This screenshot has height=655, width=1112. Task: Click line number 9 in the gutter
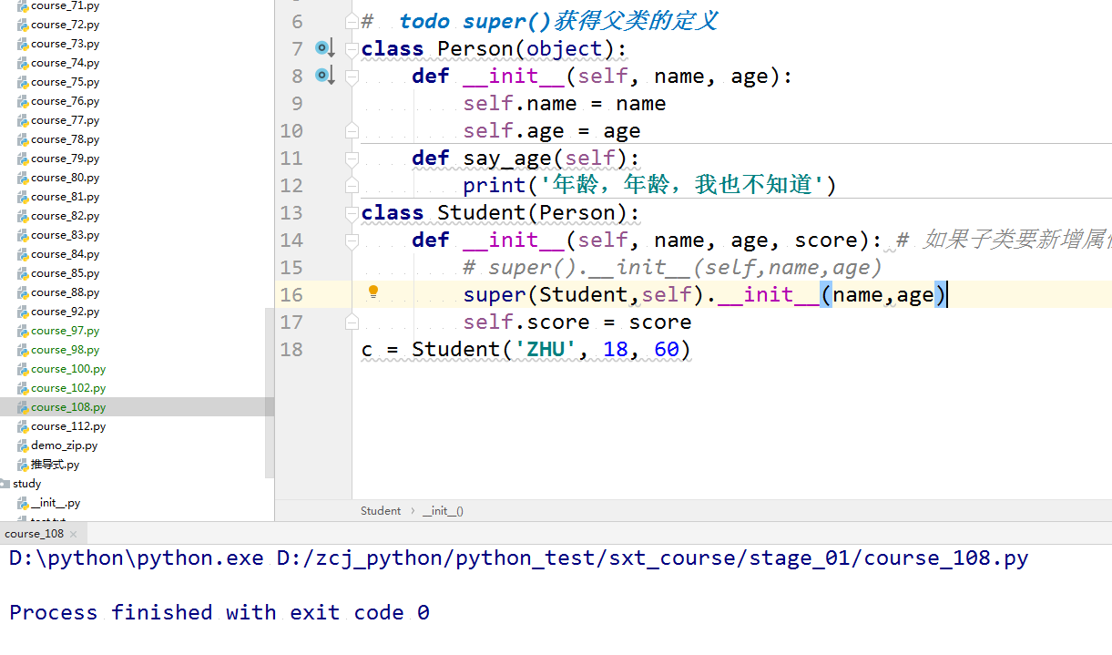coord(297,103)
